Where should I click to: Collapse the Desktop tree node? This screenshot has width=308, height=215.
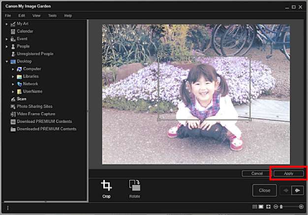(7, 62)
